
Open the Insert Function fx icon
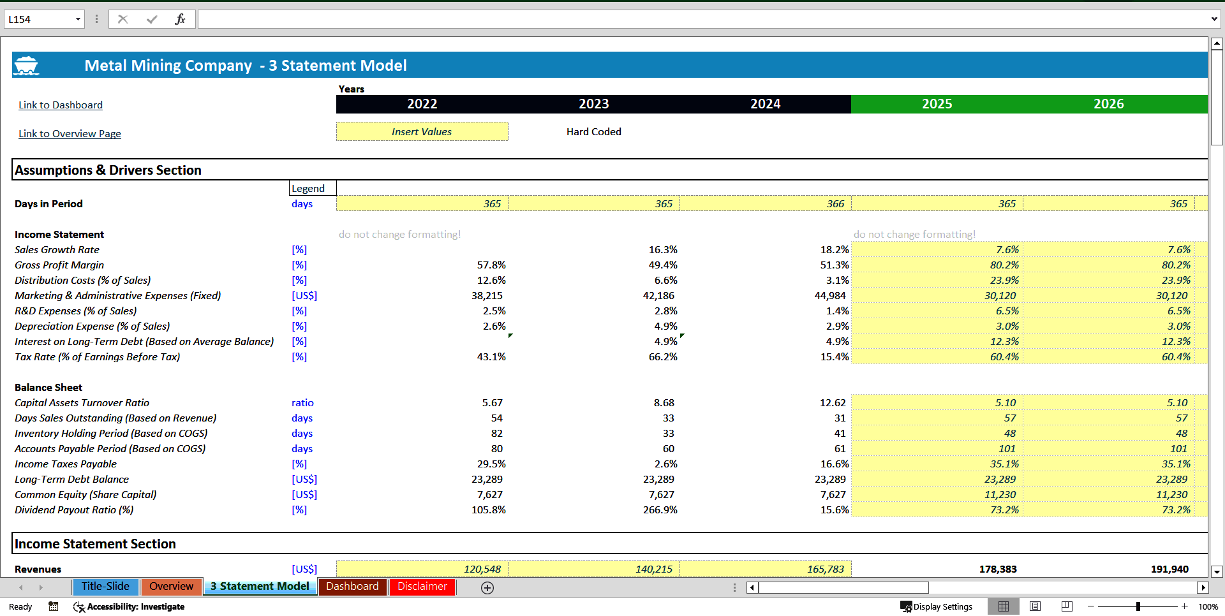180,19
